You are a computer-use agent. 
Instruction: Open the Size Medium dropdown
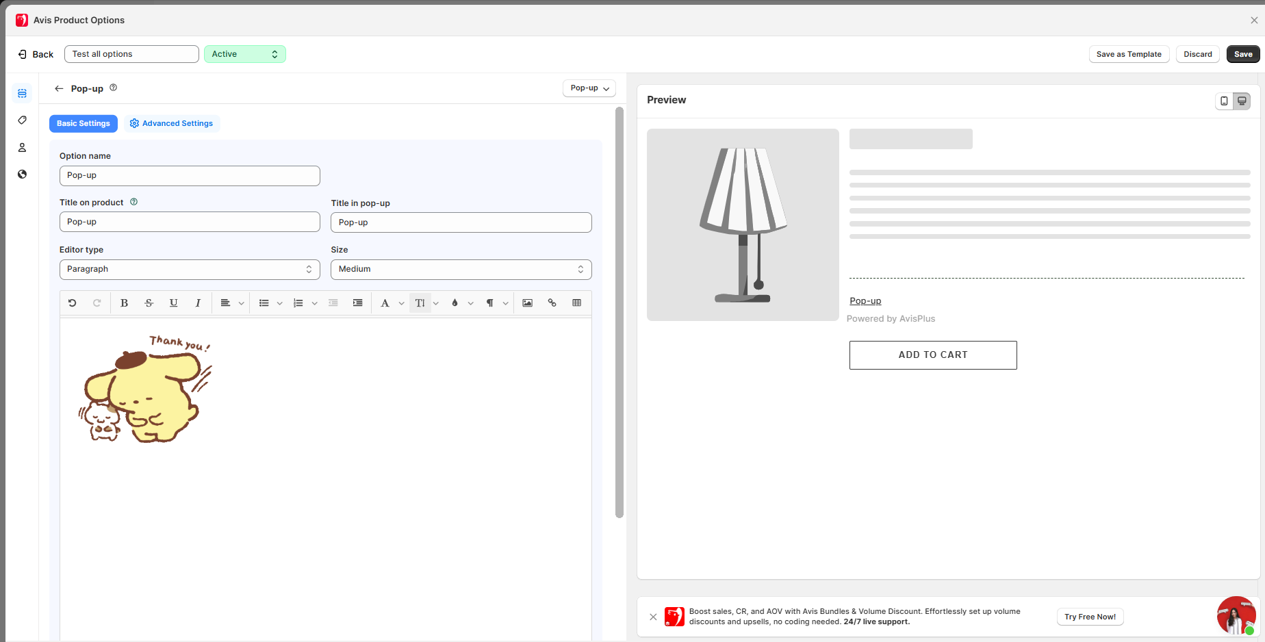coord(461,270)
